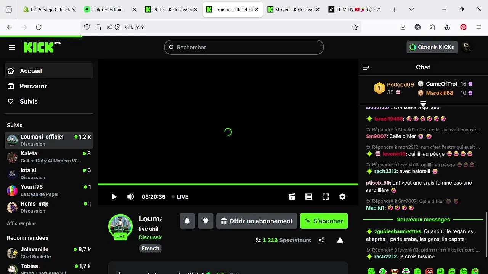The height and width of the screenshot is (274, 488).
Task: Click Afficher plus link
Action: 21,223
